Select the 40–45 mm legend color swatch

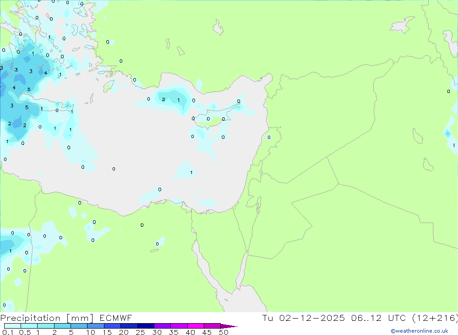coord(196,326)
